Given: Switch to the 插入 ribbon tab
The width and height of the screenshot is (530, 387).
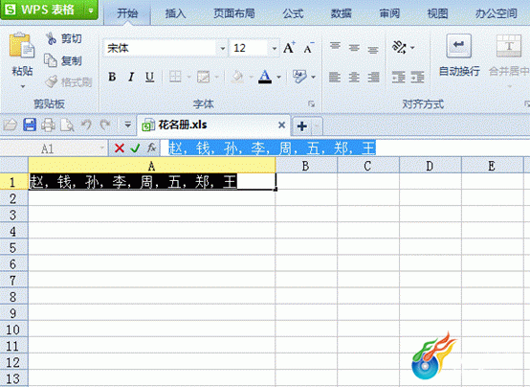Looking at the screenshot, I should click(x=175, y=13).
